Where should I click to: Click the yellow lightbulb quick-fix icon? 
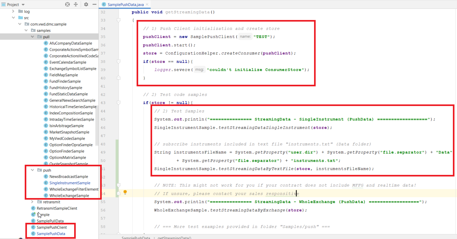click(125, 192)
